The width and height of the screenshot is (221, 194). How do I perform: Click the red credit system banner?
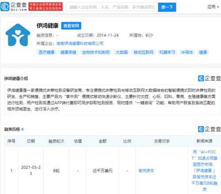tap(46, 7)
